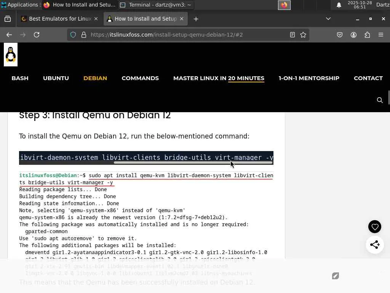Image resolution: width=390 pixels, height=293 pixels.
Task: Open Master Linux in 20 Minutes link
Action: pyautogui.click(x=219, y=78)
